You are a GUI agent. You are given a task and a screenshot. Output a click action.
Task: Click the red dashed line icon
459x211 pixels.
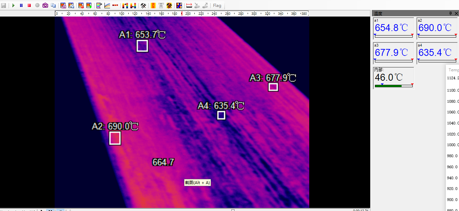[x=115, y=6]
